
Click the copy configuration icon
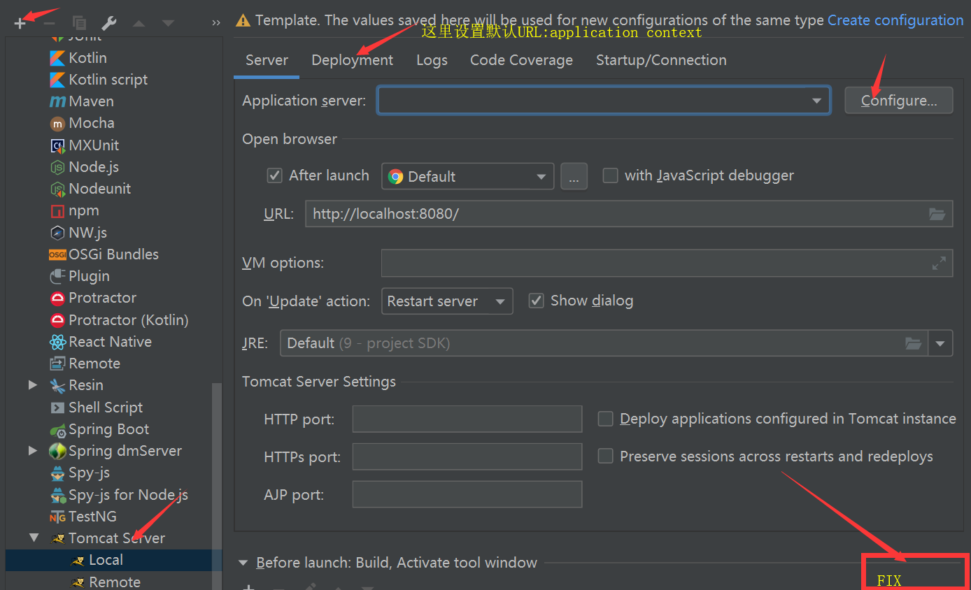[x=79, y=23]
